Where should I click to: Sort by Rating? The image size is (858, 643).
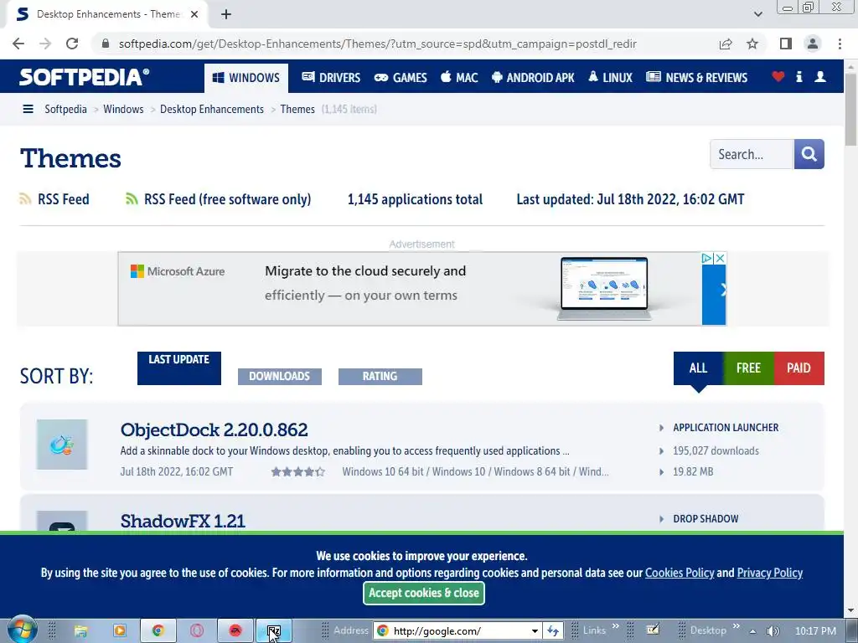pos(380,376)
